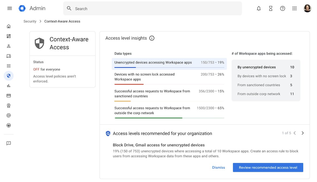
Task: Click "From outside corp network" stat
Action: [266, 94]
